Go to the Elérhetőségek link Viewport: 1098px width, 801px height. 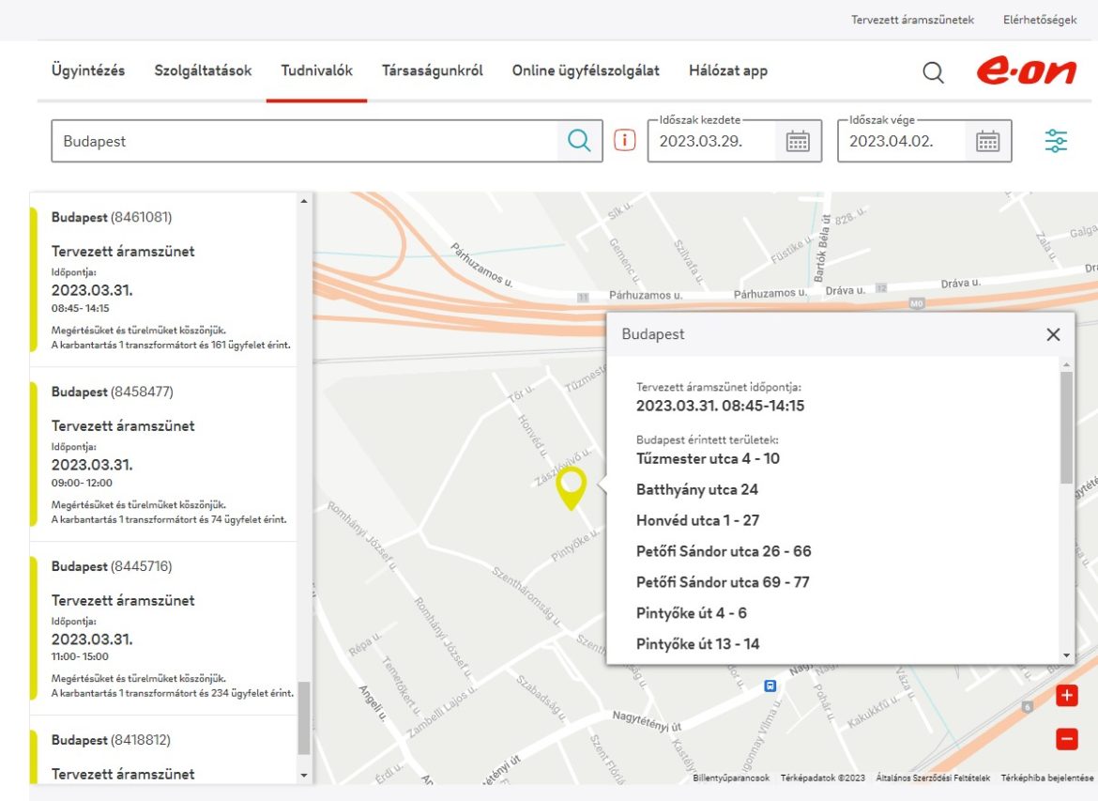tap(1040, 20)
